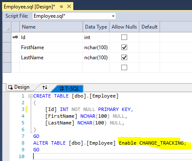This screenshot has width=192, height=161.
Task: Click the Default cell for Id row
Action: [x=149, y=37]
